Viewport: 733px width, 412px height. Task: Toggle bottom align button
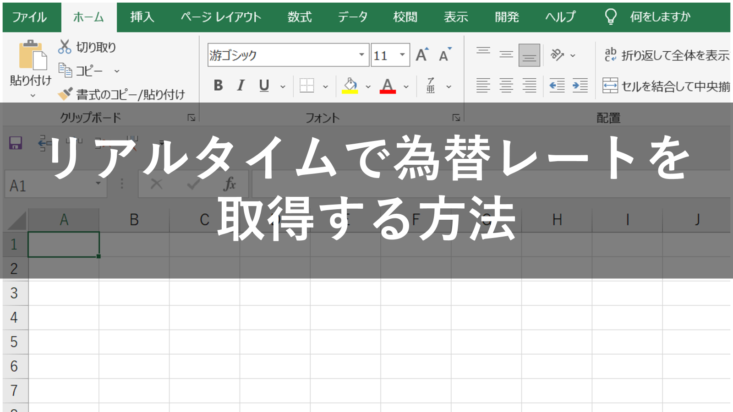pyautogui.click(x=529, y=55)
